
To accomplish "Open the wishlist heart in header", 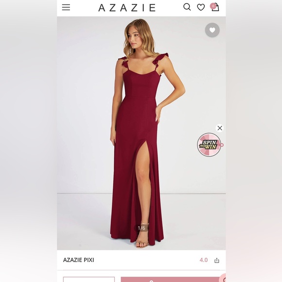I will (201, 7).
